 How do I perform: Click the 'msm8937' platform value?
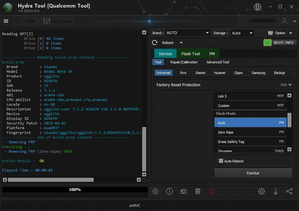(x=51, y=128)
